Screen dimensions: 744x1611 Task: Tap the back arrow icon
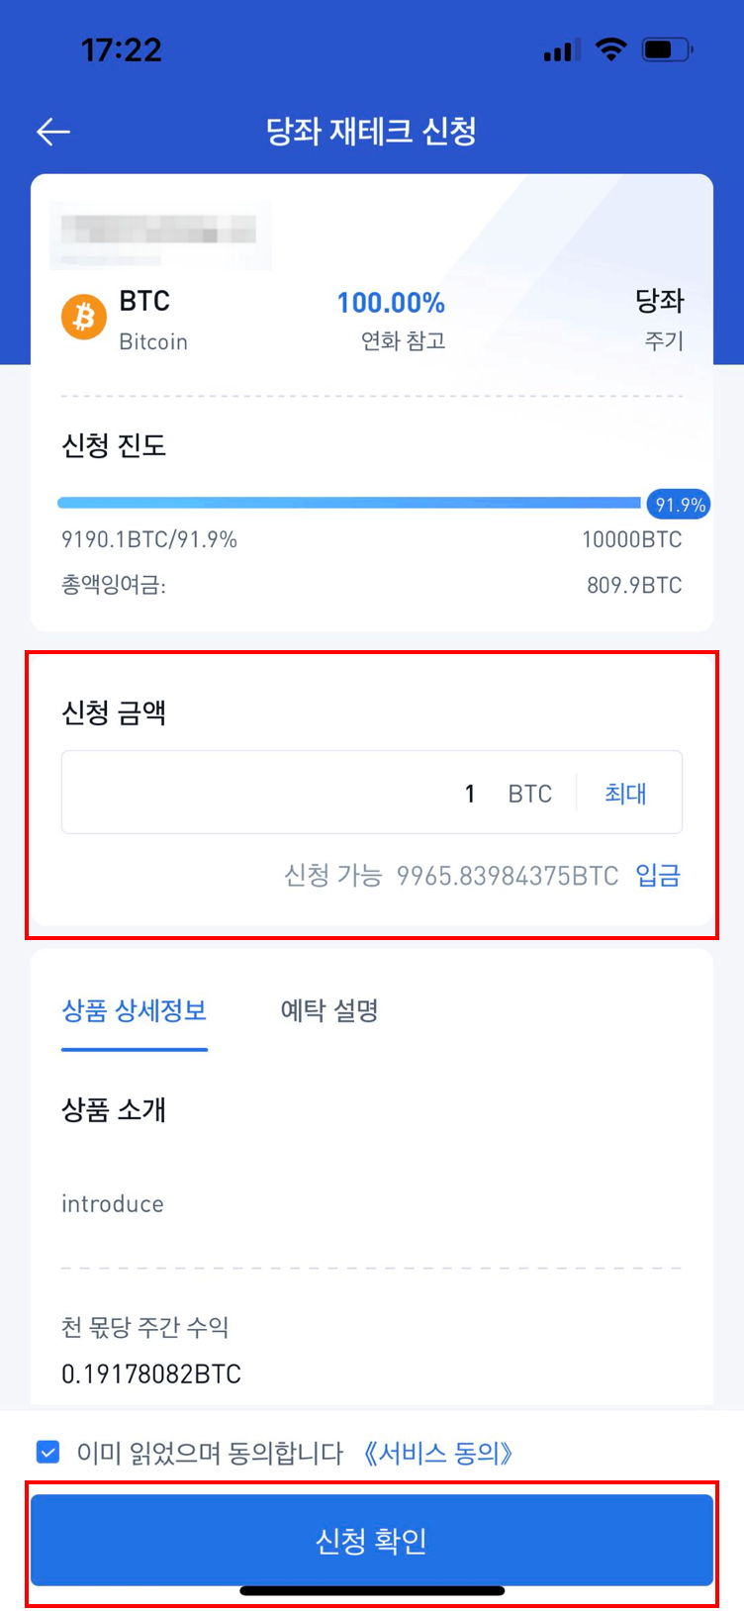coord(53,131)
